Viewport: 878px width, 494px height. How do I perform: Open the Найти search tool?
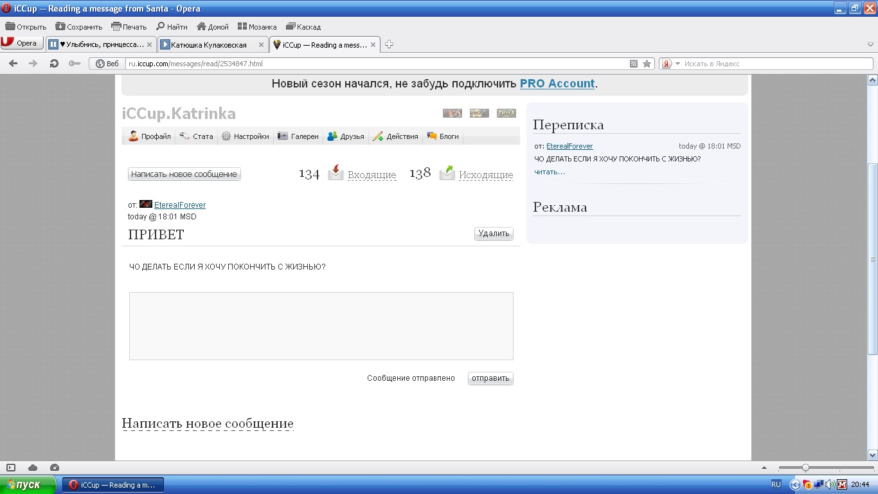click(172, 27)
